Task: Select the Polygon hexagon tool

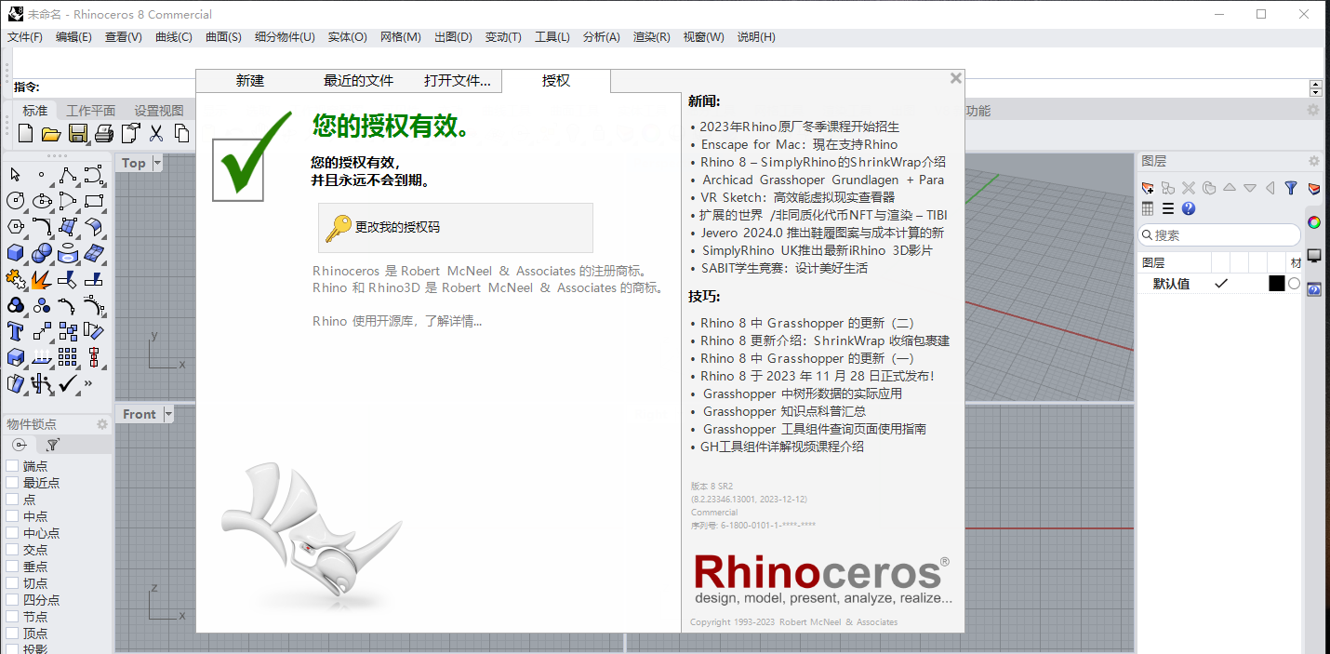Action: click(16, 227)
